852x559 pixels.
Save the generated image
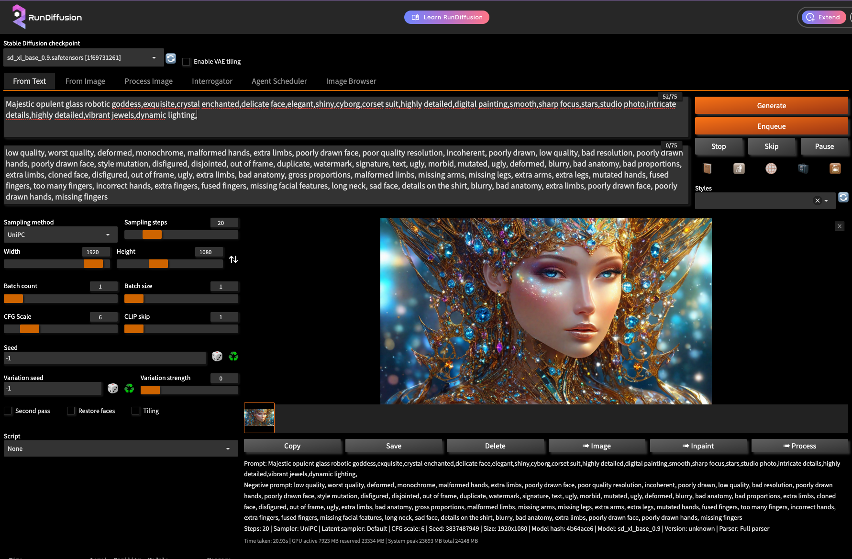[394, 446]
